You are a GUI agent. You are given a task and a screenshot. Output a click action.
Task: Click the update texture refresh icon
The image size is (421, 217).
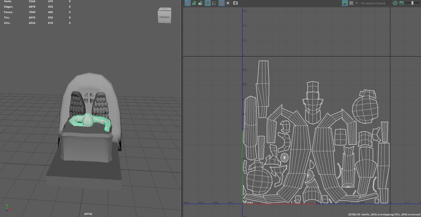pos(395,3)
